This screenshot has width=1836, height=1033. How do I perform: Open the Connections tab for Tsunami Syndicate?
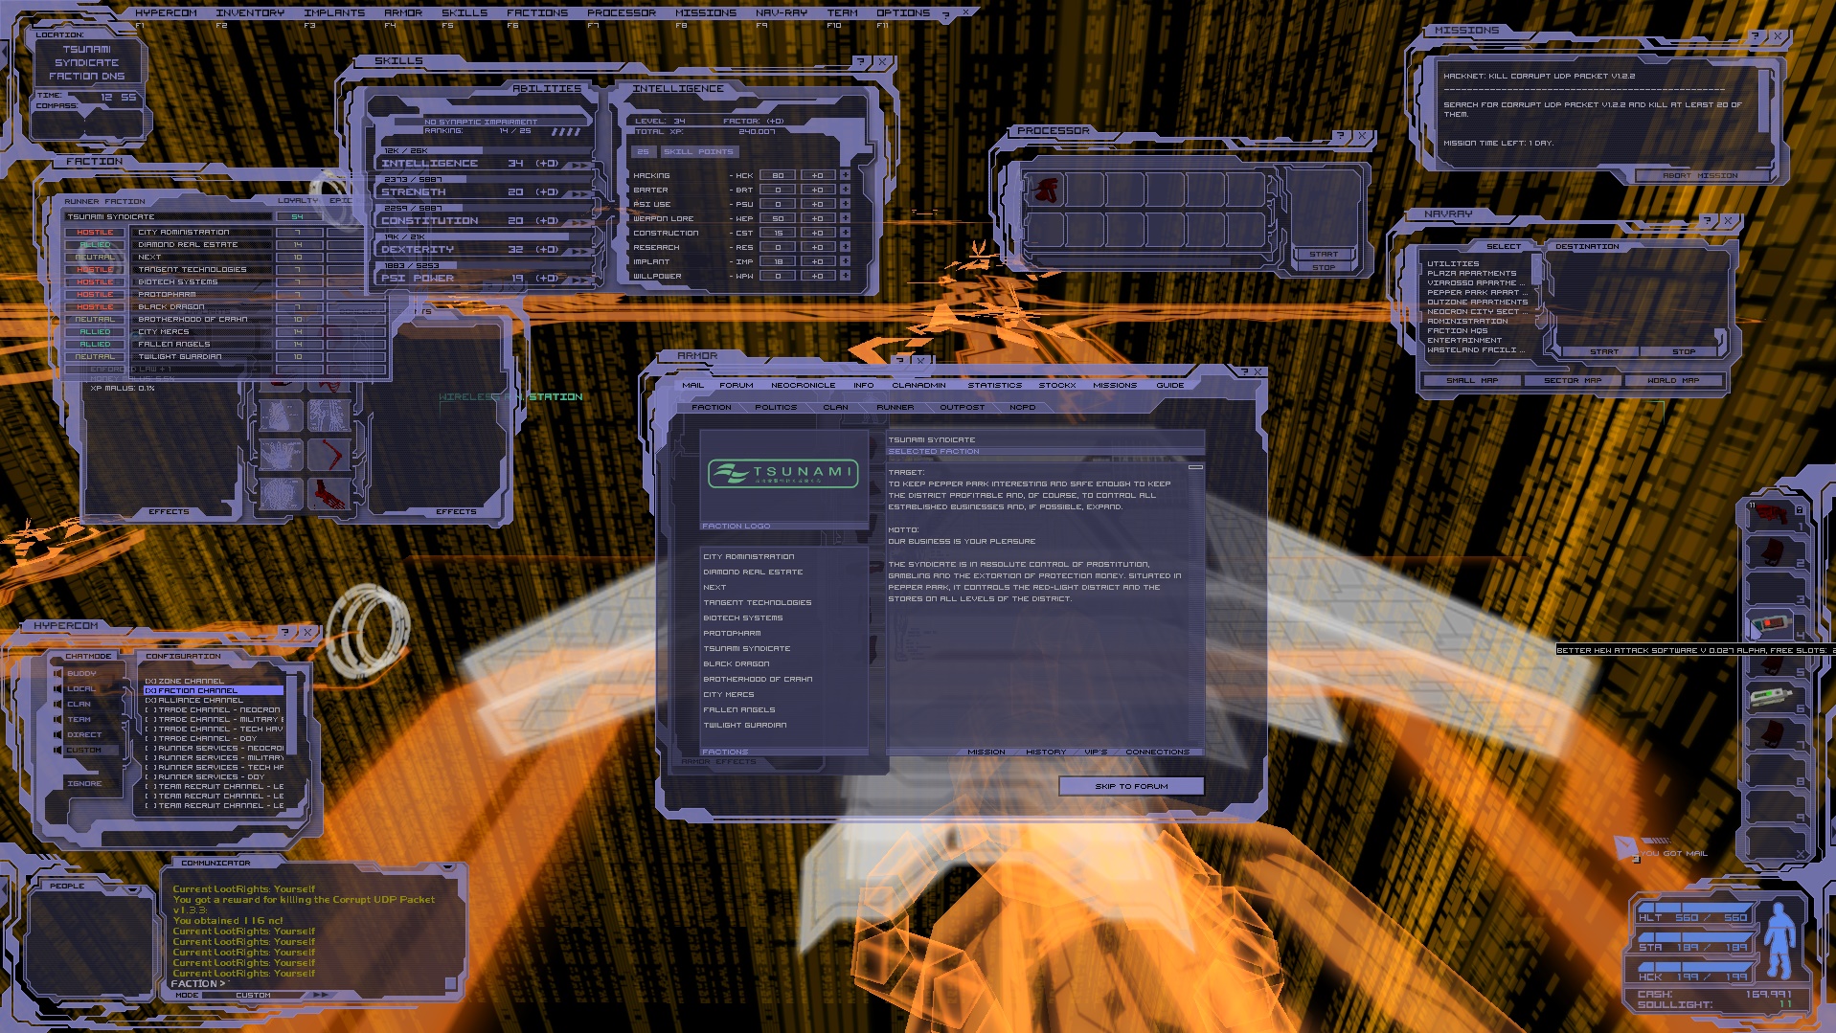1157,752
